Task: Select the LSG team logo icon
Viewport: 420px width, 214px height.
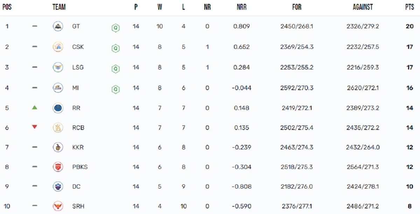Action: click(58, 67)
